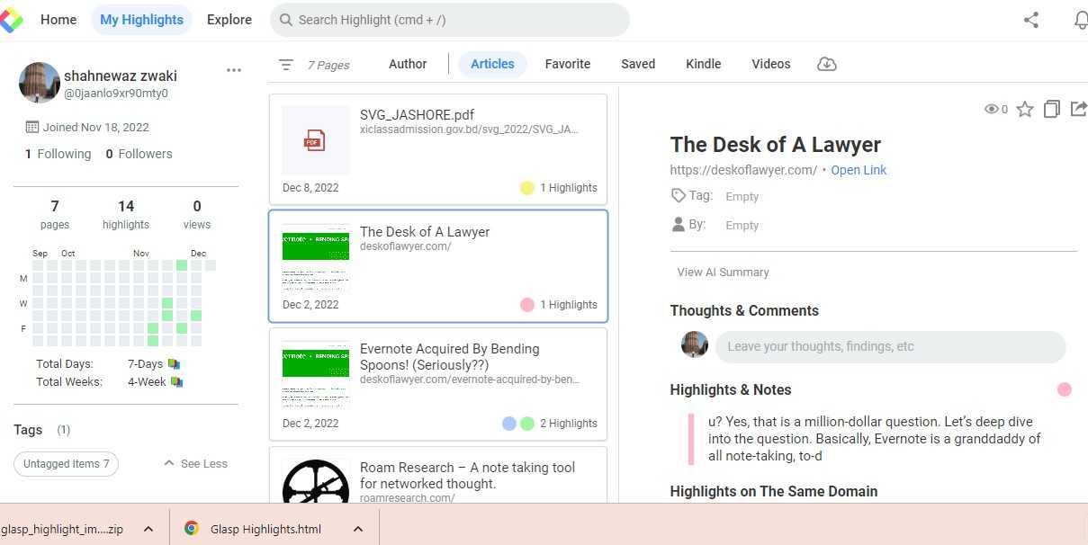
Task: Click the profile three-dots menu icon
Action: 234,70
